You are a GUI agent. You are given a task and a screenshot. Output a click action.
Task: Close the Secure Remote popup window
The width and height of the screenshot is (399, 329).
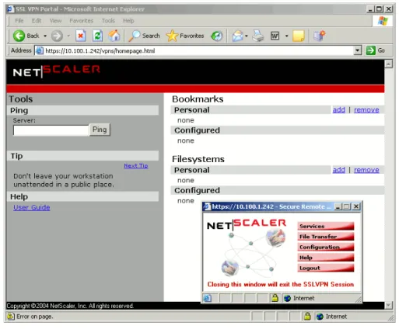pos(356,206)
